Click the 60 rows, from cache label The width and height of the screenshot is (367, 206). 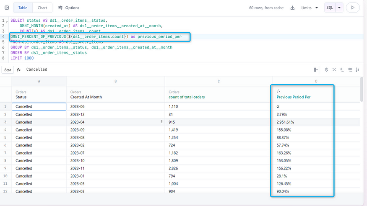(266, 8)
